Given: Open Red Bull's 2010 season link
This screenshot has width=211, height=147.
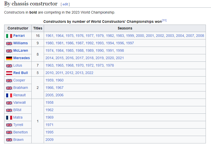Looking at the screenshot, I should click(x=49, y=73).
